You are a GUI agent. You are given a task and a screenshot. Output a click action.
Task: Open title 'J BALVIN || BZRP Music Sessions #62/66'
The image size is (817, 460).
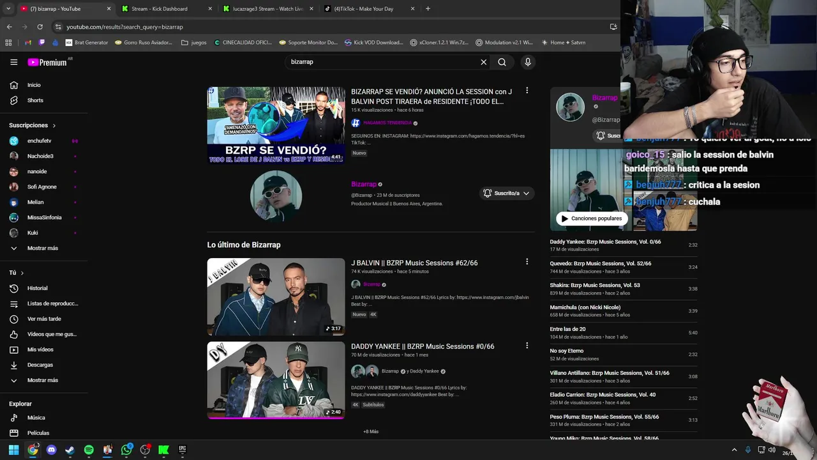[414, 263]
